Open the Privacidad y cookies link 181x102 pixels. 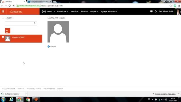(34, 89)
